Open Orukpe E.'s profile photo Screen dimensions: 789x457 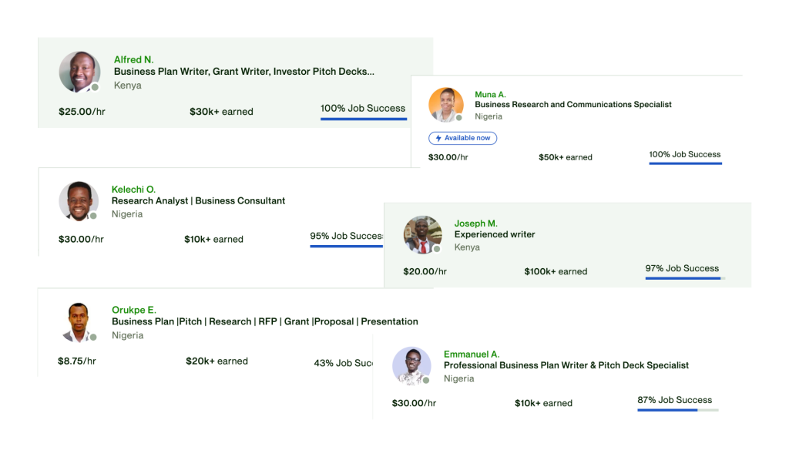tap(79, 322)
